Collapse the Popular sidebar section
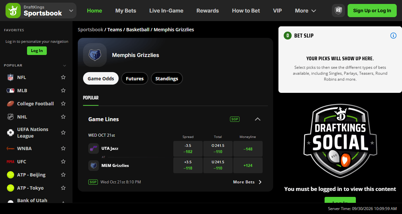 pos(65,66)
